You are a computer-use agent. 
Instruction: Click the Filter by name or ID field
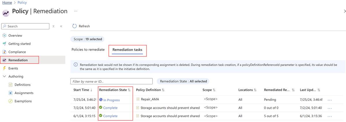[111, 81]
